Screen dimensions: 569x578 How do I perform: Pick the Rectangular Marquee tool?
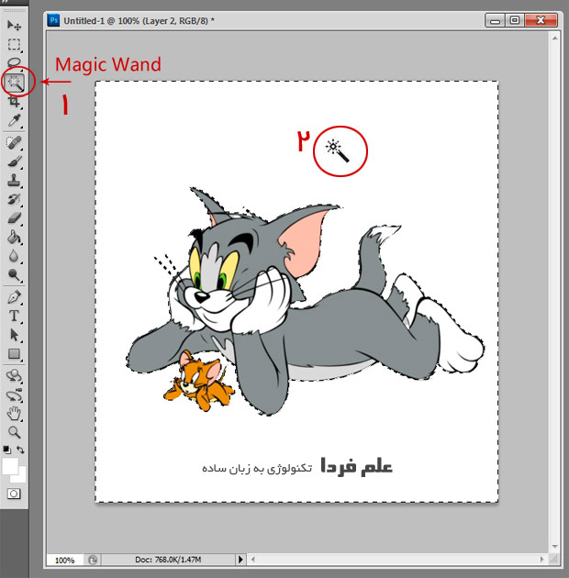point(15,44)
